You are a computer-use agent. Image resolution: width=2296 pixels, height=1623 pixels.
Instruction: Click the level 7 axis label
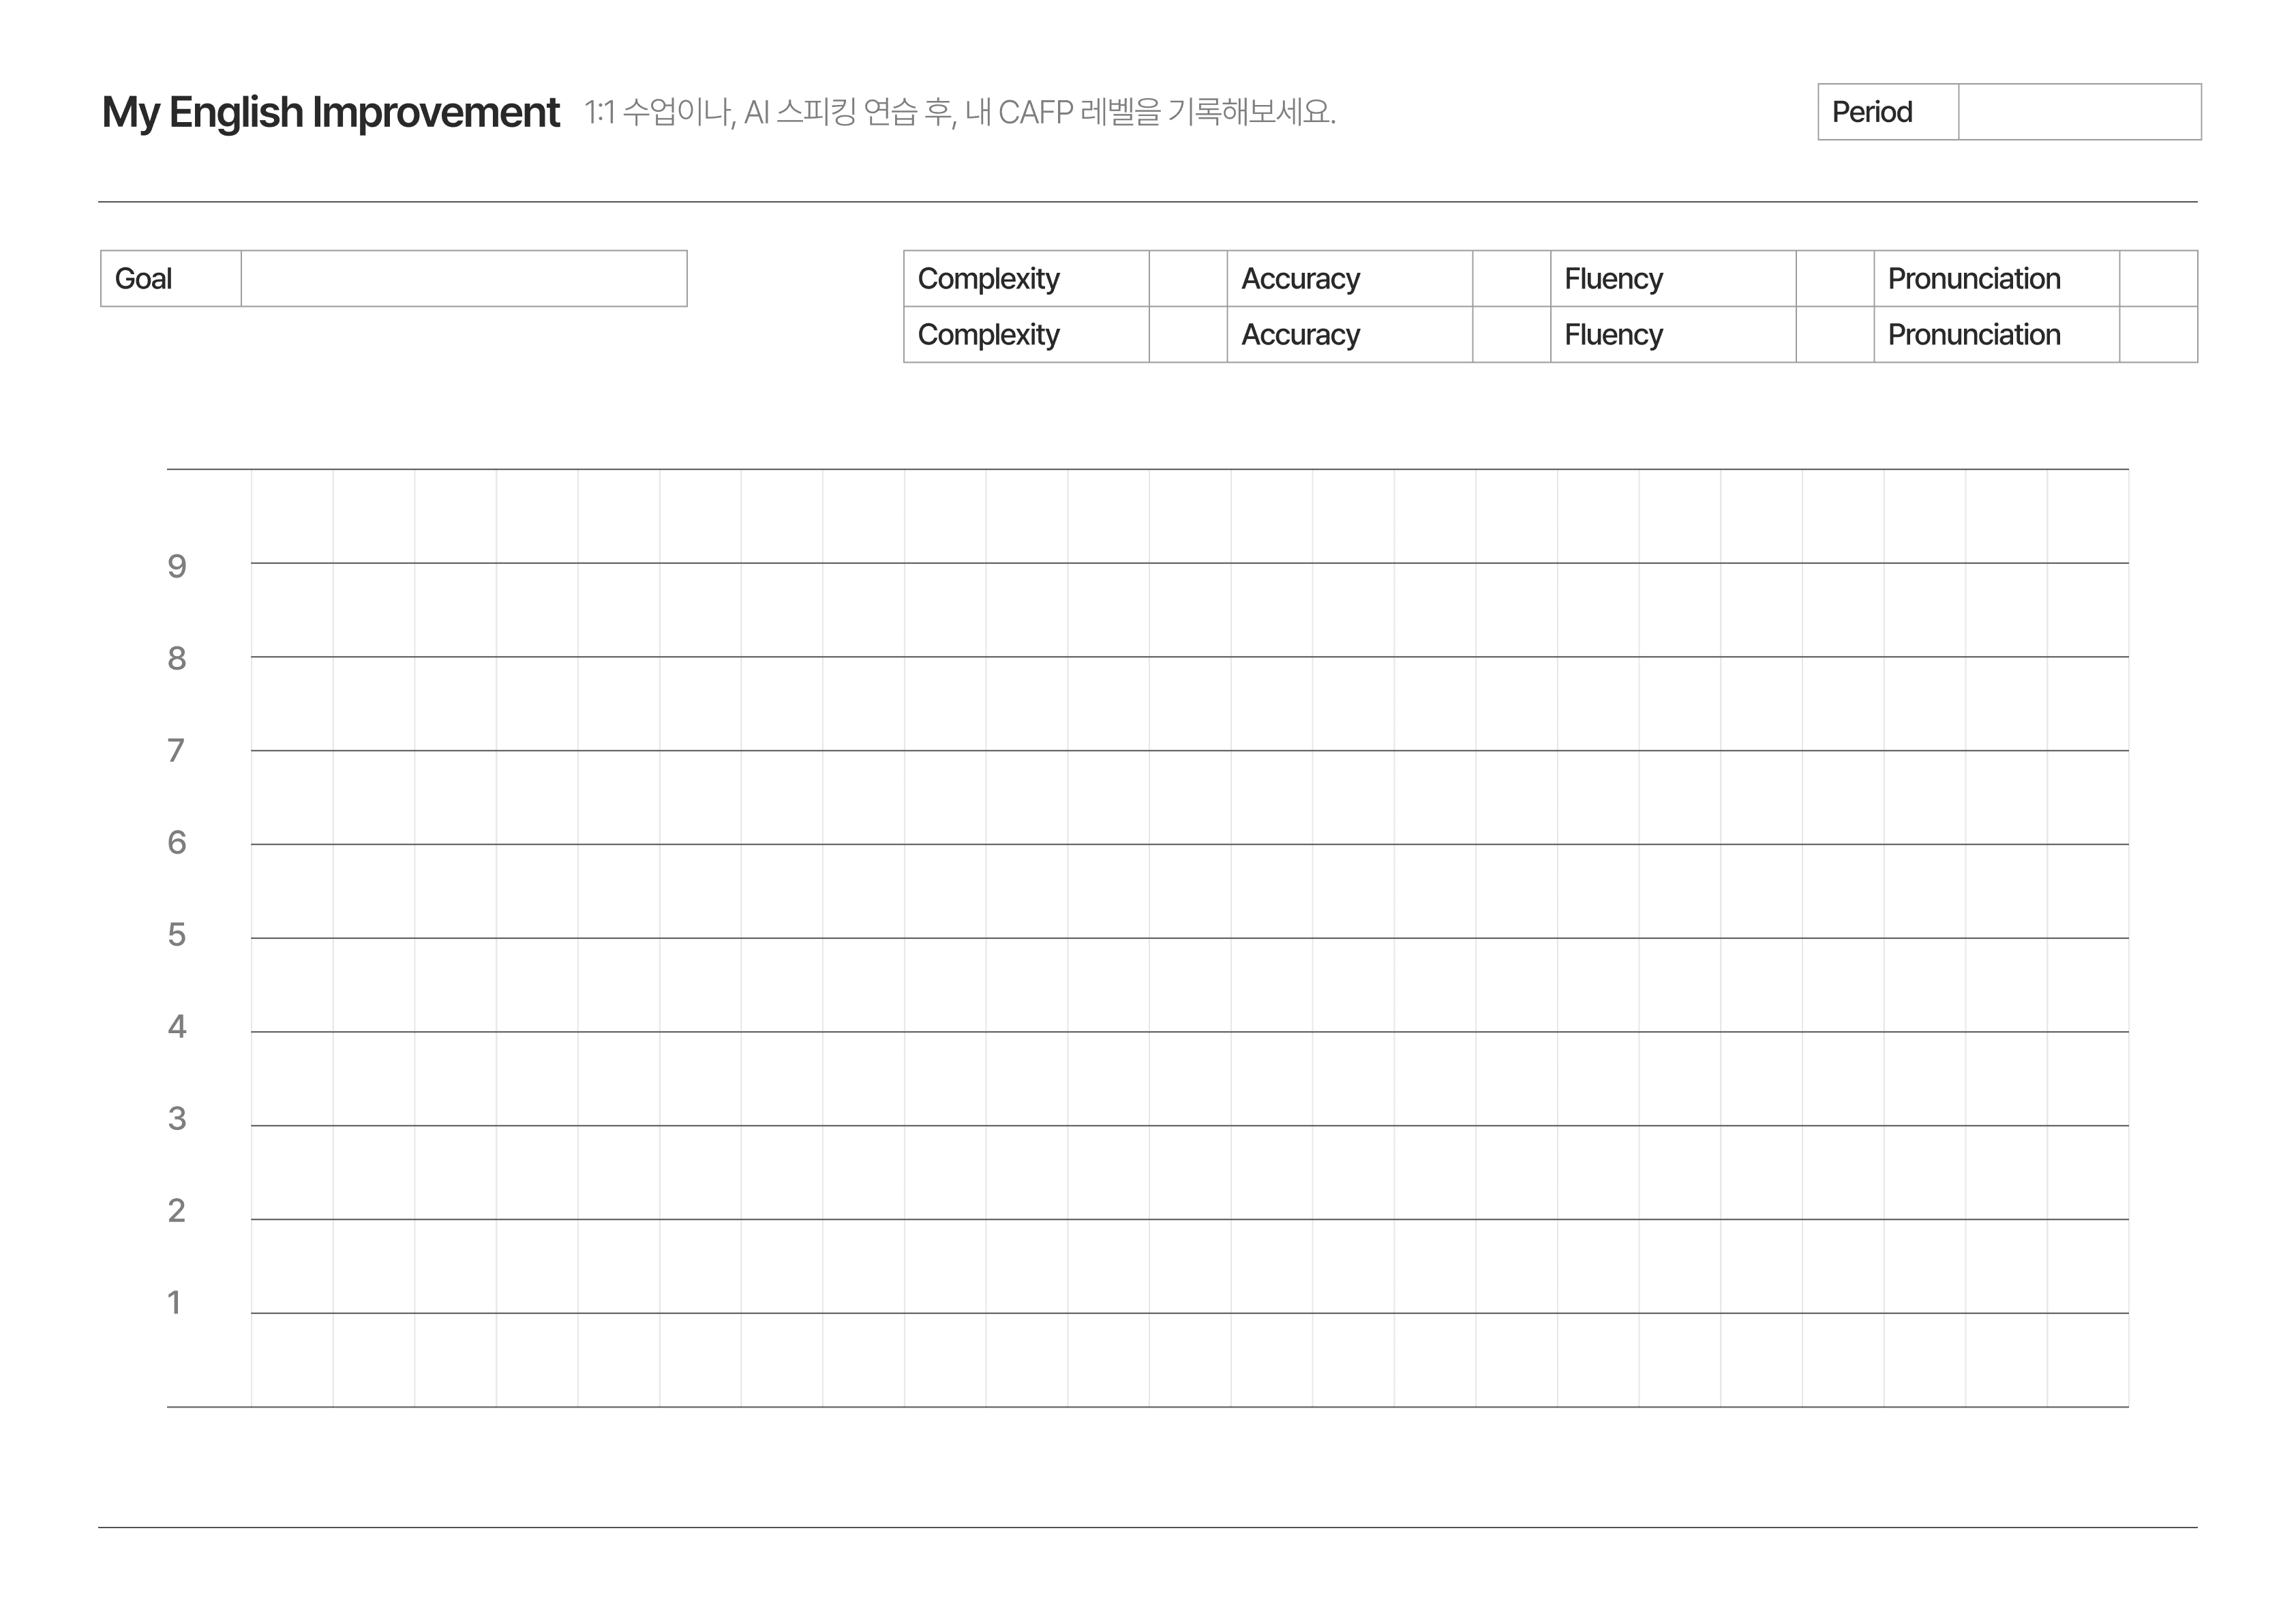[x=177, y=750]
